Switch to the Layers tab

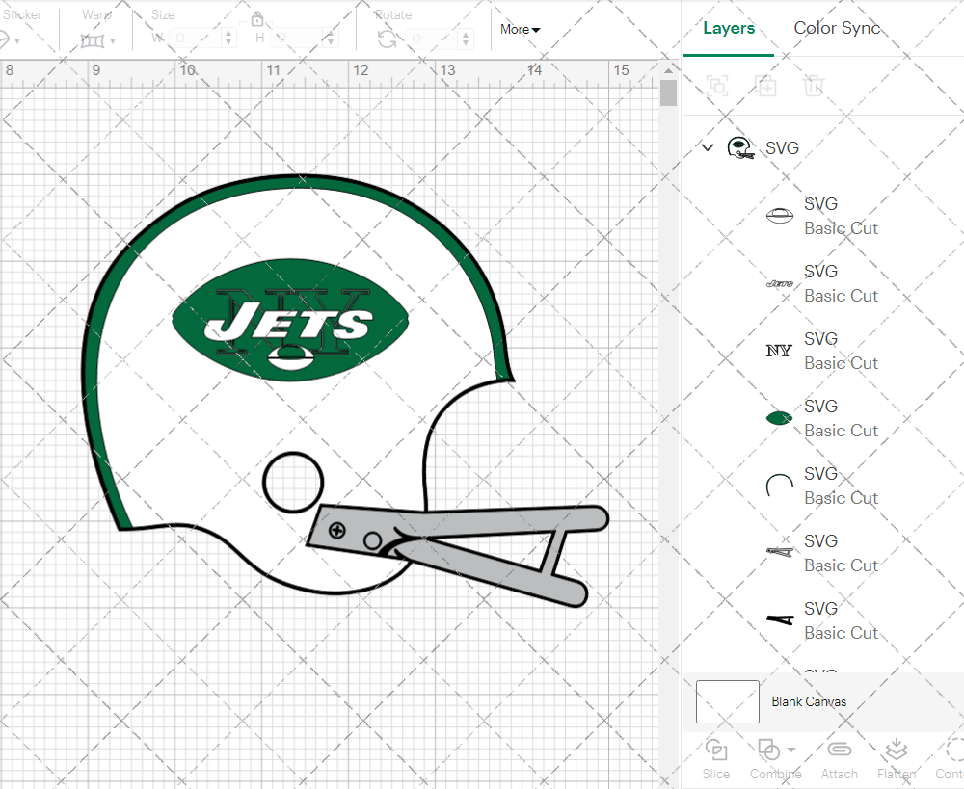click(x=729, y=28)
